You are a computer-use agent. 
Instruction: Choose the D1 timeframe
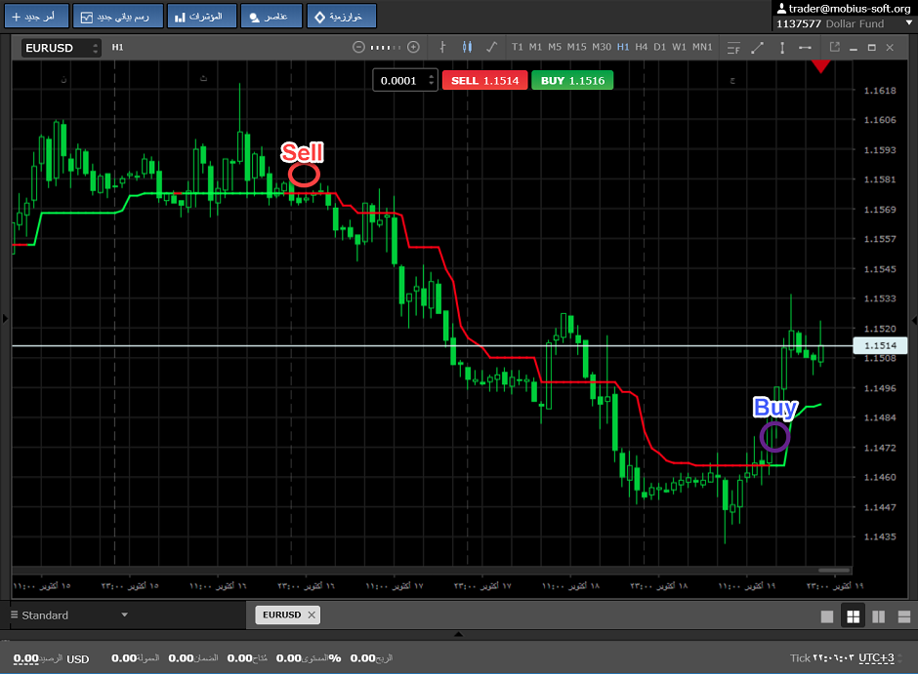click(660, 47)
